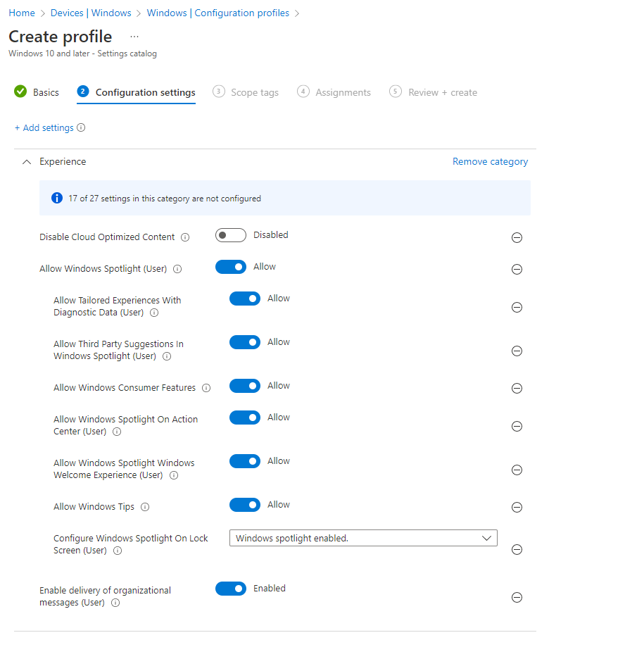The width and height of the screenshot is (625, 659).
Task: Open the Review + create step
Action: 434,92
